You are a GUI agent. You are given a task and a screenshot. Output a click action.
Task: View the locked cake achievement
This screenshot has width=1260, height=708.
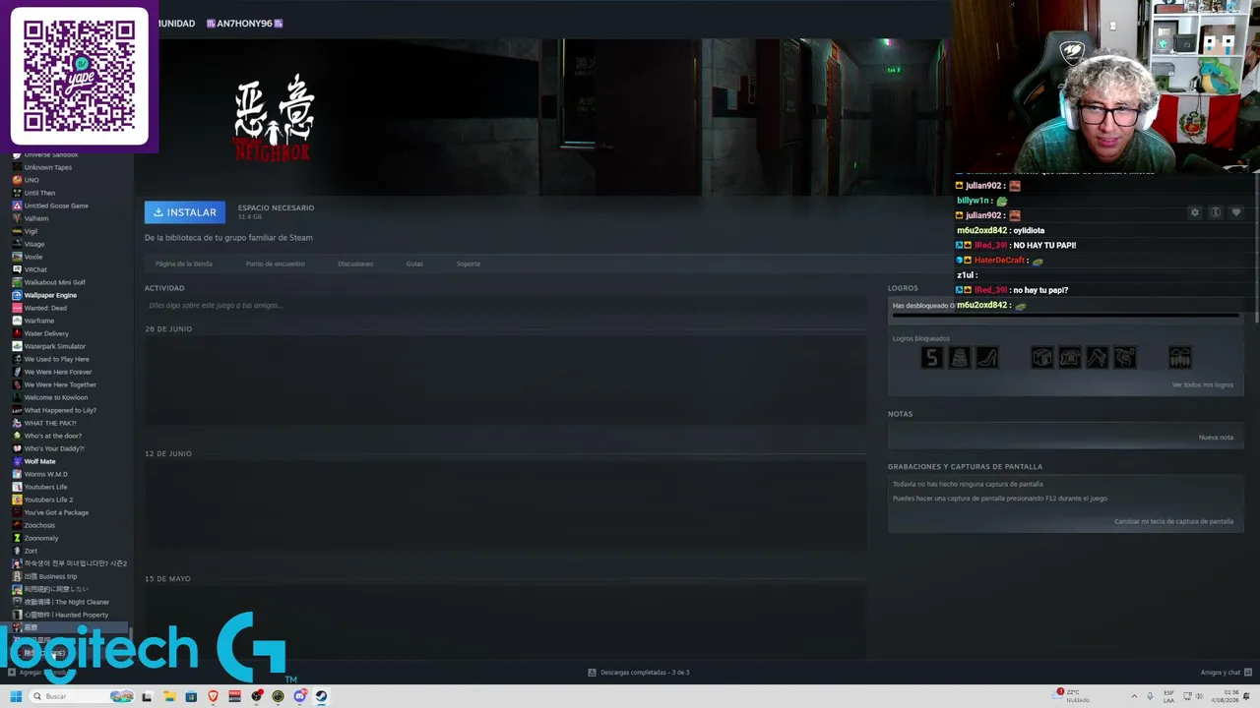pos(959,358)
